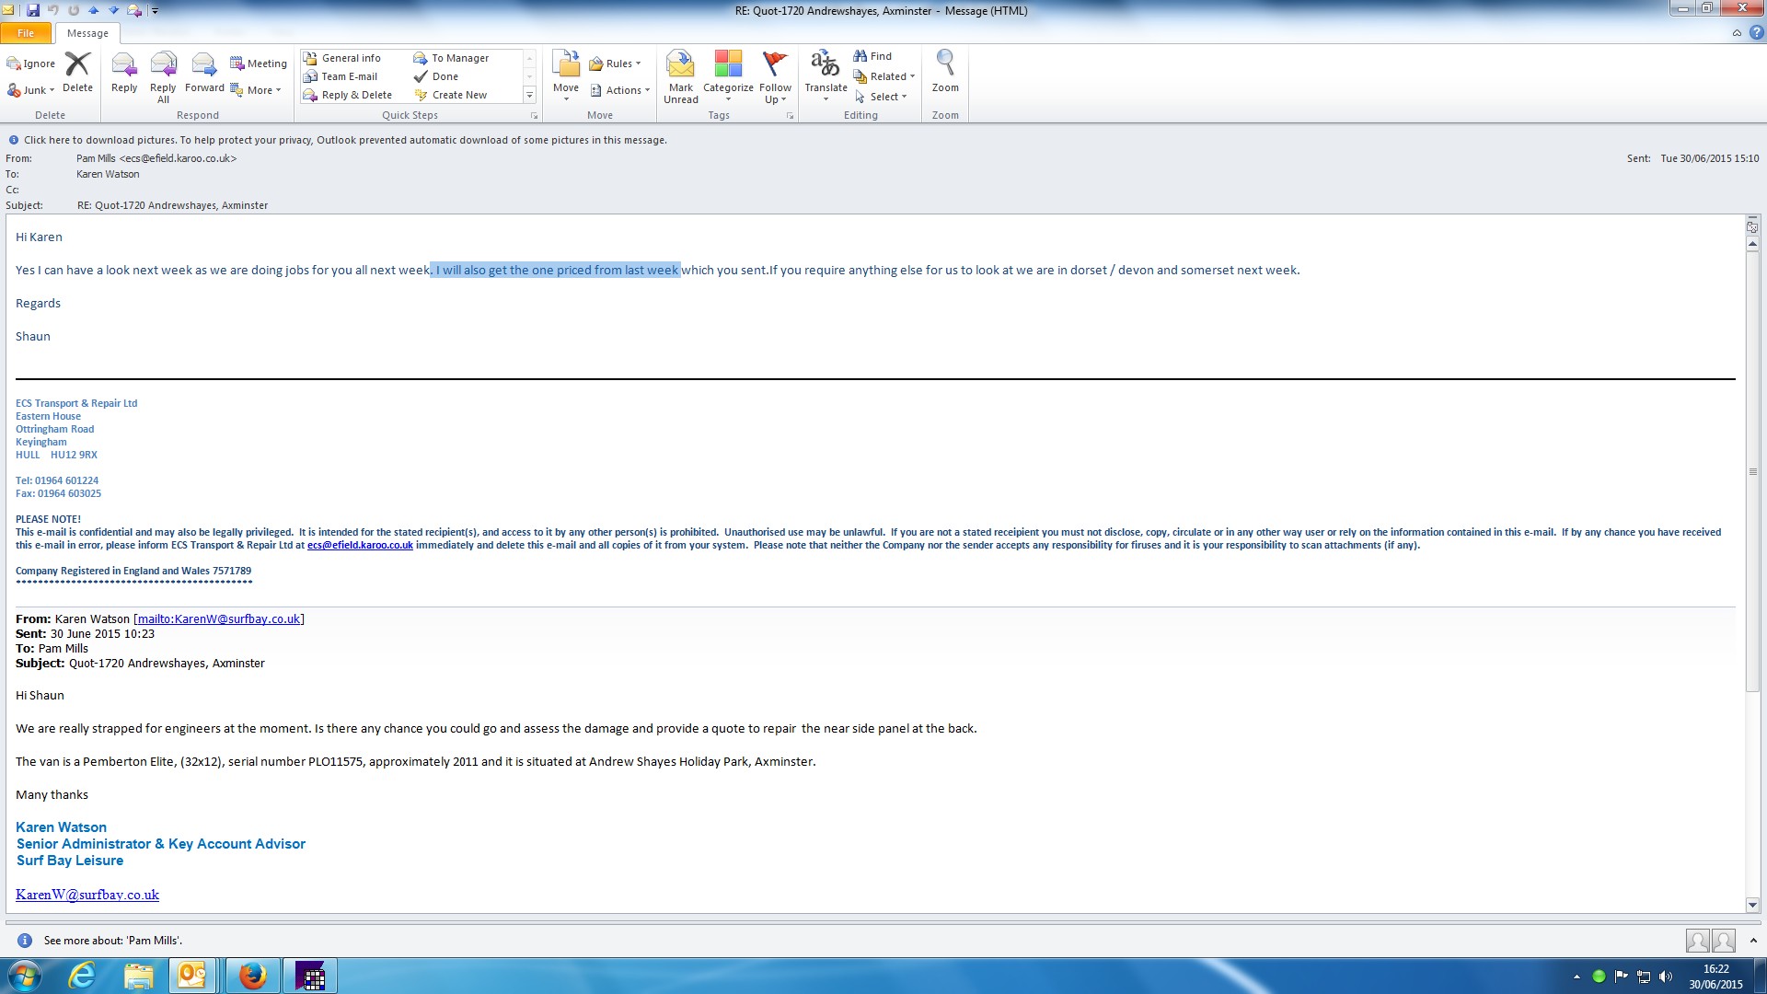Click the Find binoculars icon
The height and width of the screenshot is (994, 1767).
[860, 56]
